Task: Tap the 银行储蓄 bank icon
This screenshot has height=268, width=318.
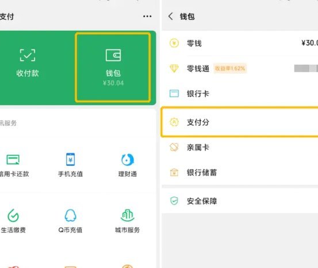Action: tap(174, 173)
